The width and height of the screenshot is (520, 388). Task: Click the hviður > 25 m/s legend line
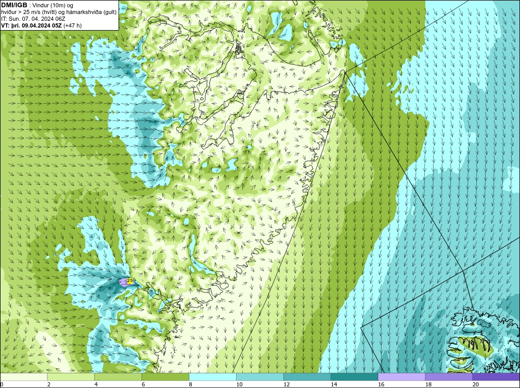click(59, 12)
